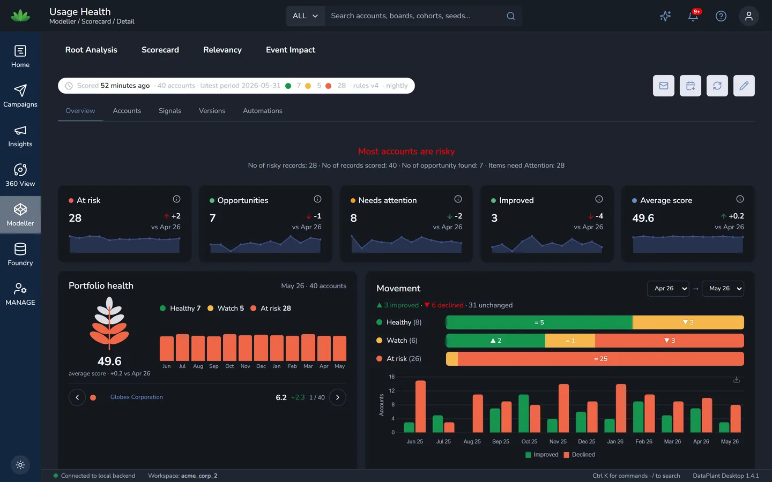The height and width of the screenshot is (482, 772).
Task: Open the Globex Corporation link
Action: [137, 397]
